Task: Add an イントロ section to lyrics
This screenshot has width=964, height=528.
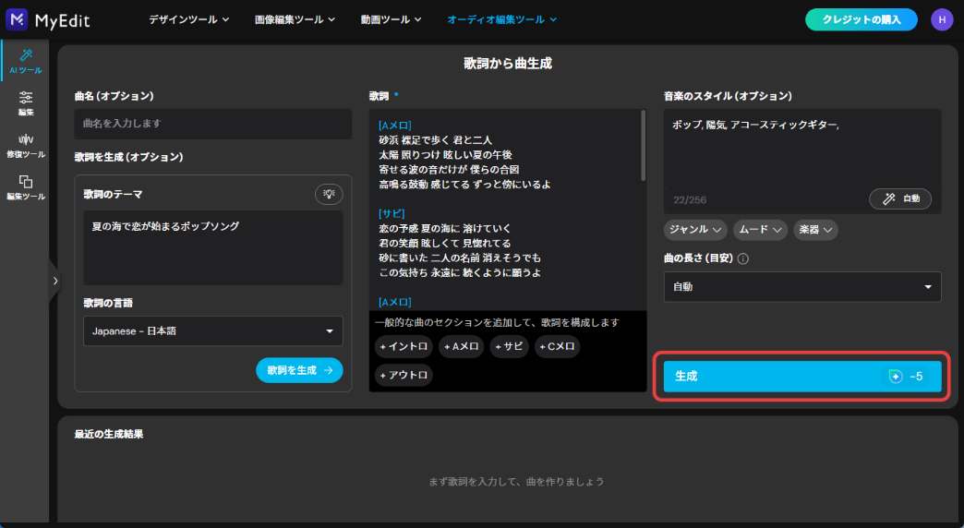Action: (404, 347)
